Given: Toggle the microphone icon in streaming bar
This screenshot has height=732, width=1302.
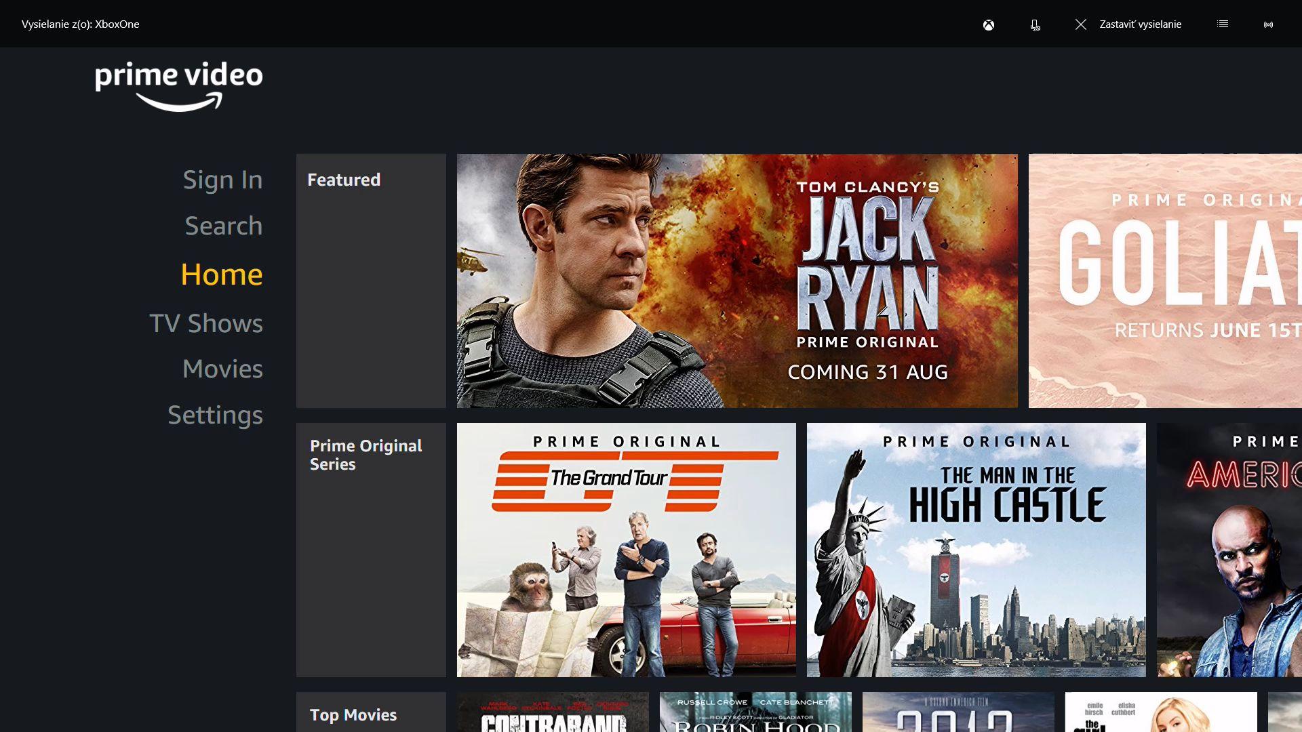Looking at the screenshot, I should (1035, 24).
